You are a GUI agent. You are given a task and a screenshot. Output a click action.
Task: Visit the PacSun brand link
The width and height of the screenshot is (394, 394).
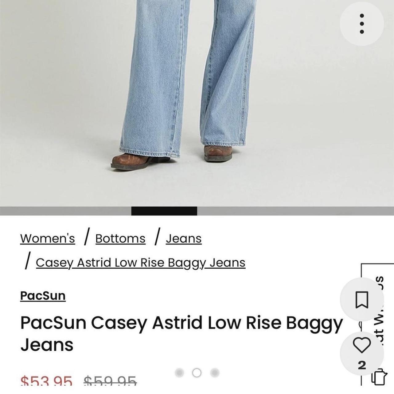pyautogui.click(x=43, y=296)
